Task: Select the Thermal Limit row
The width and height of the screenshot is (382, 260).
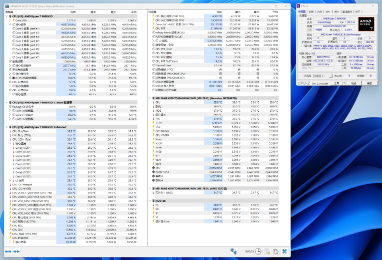Action: pyautogui.click(x=215, y=65)
